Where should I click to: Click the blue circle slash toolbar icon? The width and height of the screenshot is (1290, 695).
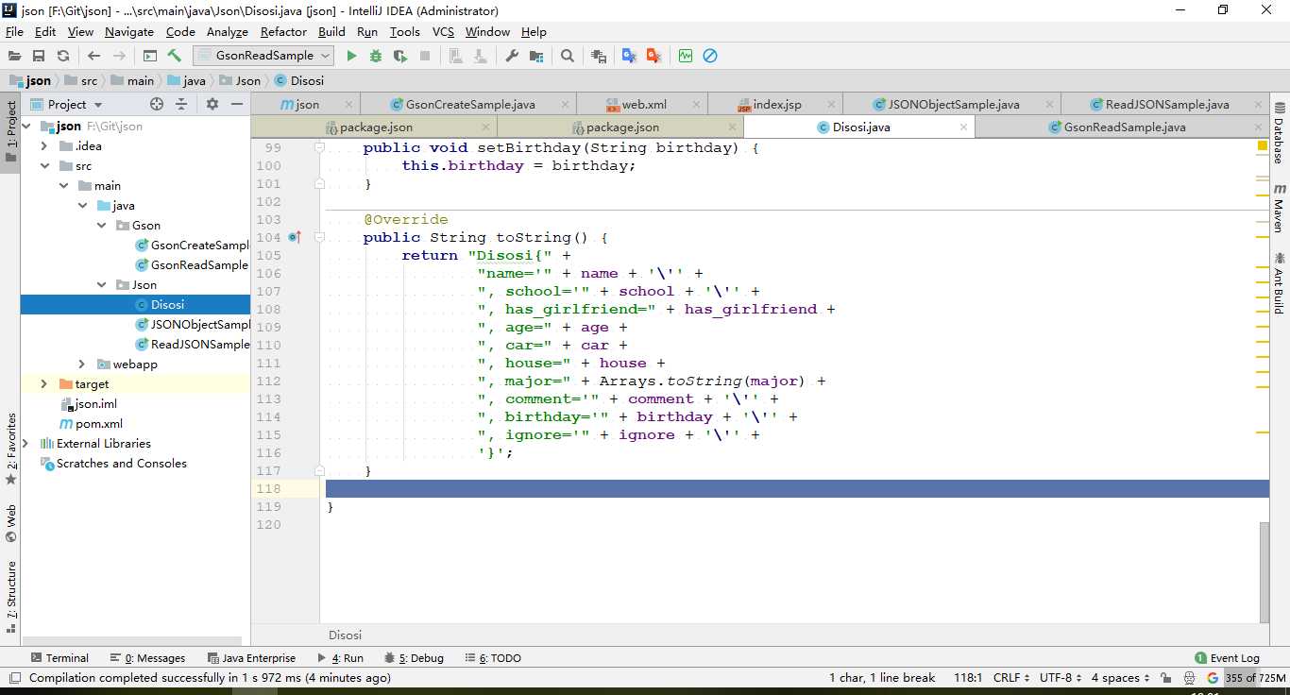pyautogui.click(x=710, y=56)
